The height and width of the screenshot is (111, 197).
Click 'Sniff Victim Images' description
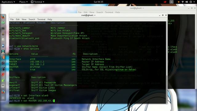(43, 90)
